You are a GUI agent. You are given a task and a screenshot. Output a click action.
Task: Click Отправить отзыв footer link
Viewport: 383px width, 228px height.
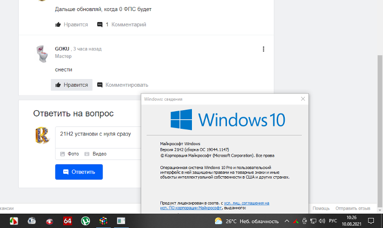pos(353,208)
